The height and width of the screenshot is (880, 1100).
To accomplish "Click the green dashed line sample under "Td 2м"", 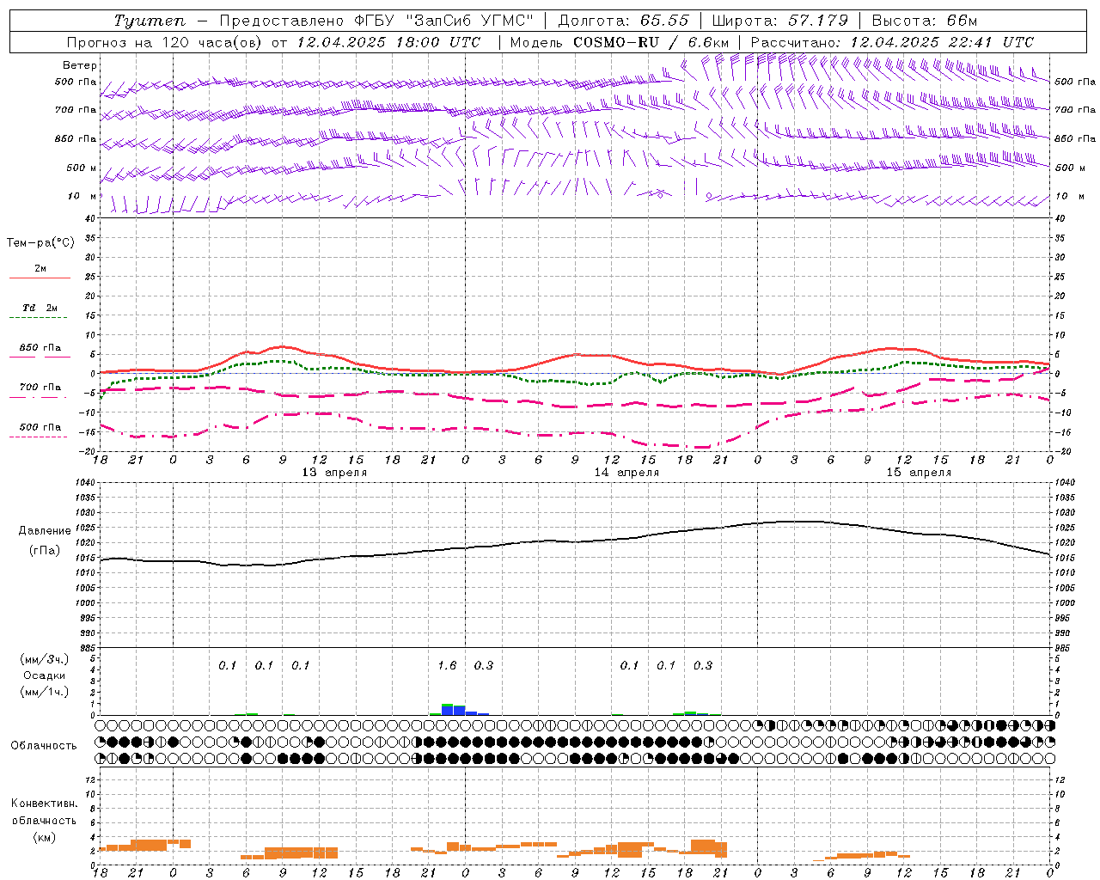I will 39,317.
